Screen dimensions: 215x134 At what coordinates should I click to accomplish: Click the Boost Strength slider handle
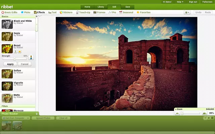tap(15, 59)
